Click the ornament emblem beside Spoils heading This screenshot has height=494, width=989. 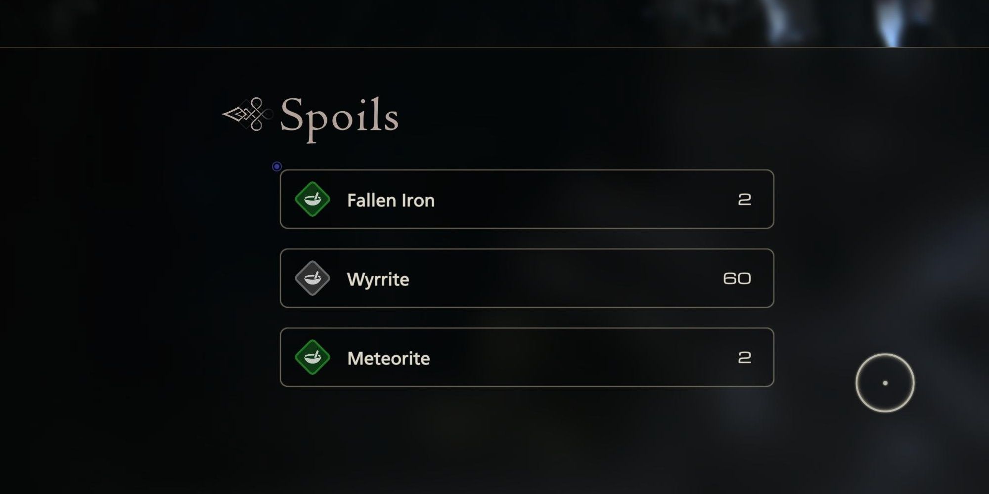pyautogui.click(x=248, y=115)
